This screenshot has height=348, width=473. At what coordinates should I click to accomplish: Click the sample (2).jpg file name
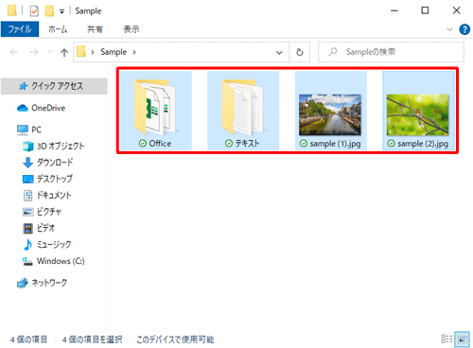pyautogui.click(x=423, y=144)
